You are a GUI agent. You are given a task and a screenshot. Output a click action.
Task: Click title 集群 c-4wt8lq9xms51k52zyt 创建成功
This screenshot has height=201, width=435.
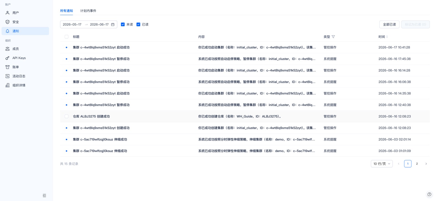(x=101, y=128)
